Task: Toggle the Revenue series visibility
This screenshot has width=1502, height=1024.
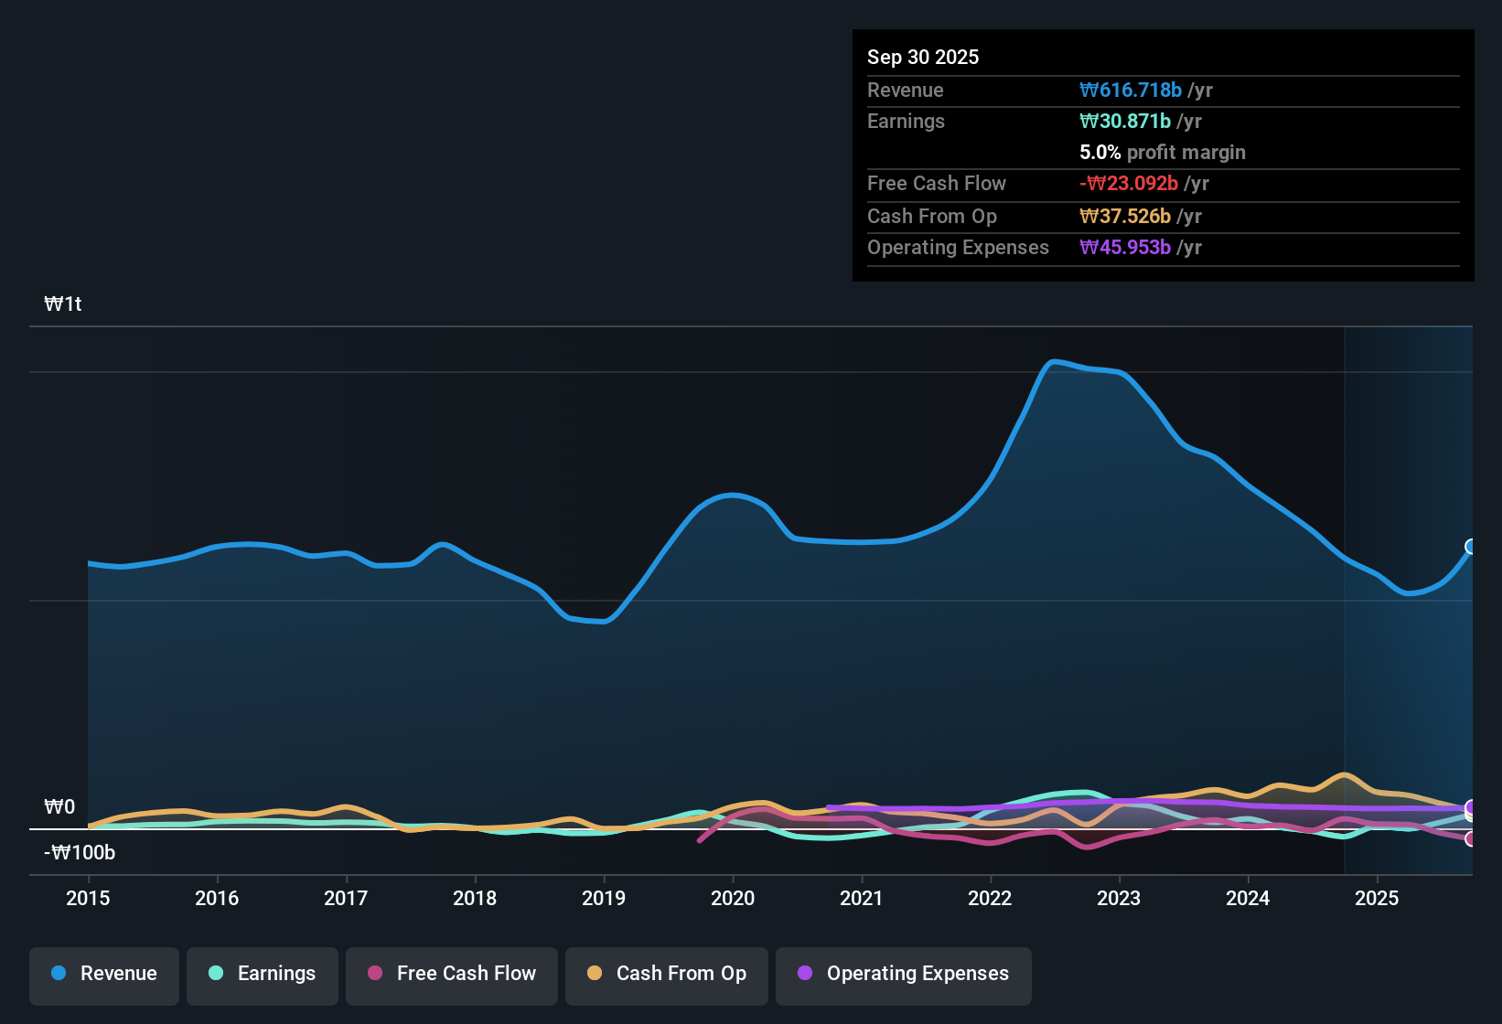Action: 103,975
